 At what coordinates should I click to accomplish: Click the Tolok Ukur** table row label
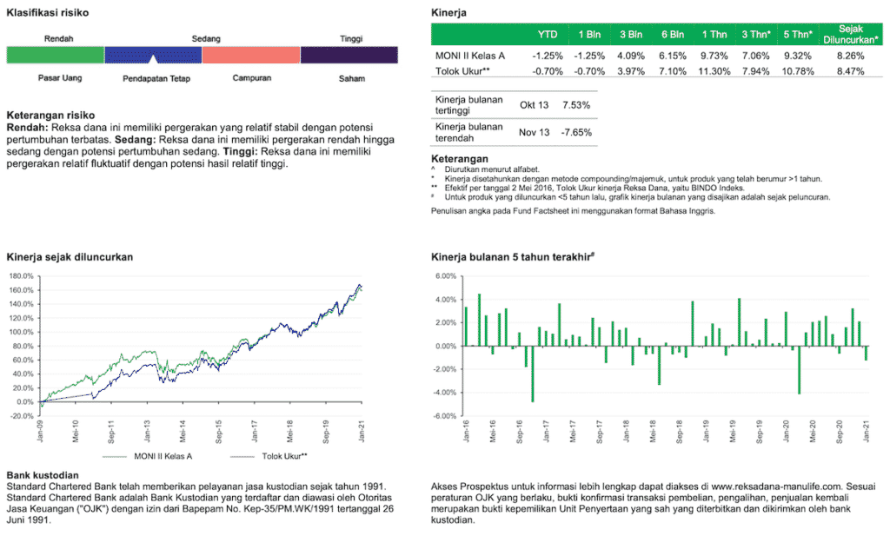[x=462, y=71]
